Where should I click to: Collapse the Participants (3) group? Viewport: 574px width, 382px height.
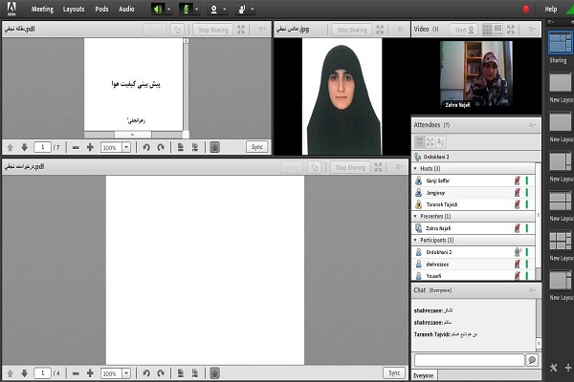click(x=415, y=240)
